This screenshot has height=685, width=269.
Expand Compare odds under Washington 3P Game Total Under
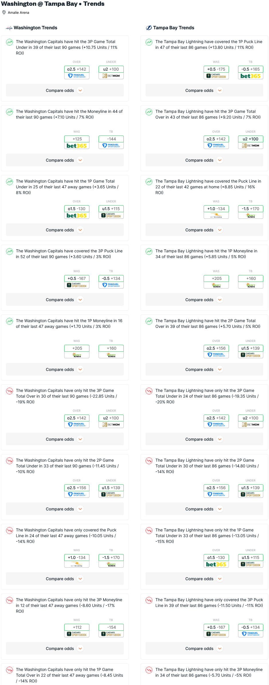65,90
